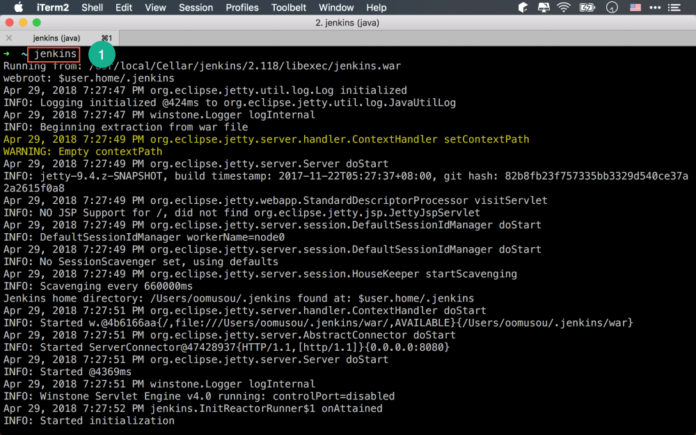Viewport: 696px width, 435px height.
Task: Click the highlighted jenkins command text
Action: coord(54,54)
